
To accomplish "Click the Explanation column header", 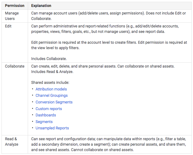I will click(41, 6).
